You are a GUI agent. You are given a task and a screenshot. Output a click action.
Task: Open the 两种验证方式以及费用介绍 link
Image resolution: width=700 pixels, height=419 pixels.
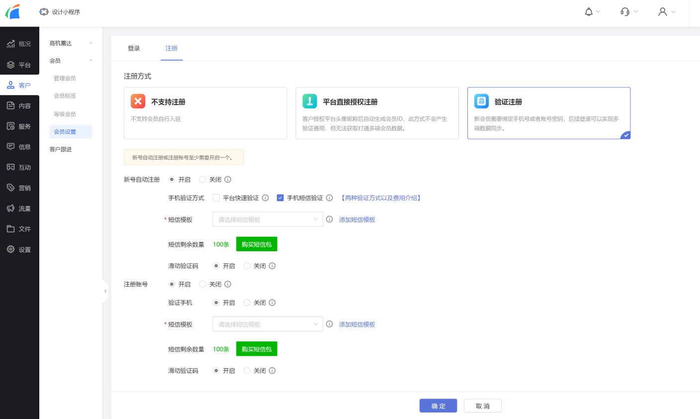pyautogui.click(x=381, y=198)
